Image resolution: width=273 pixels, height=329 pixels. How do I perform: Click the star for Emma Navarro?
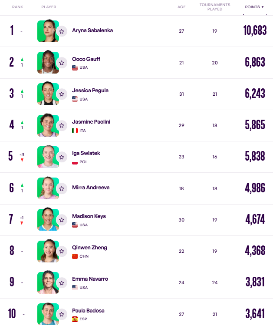click(x=62, y=283)
